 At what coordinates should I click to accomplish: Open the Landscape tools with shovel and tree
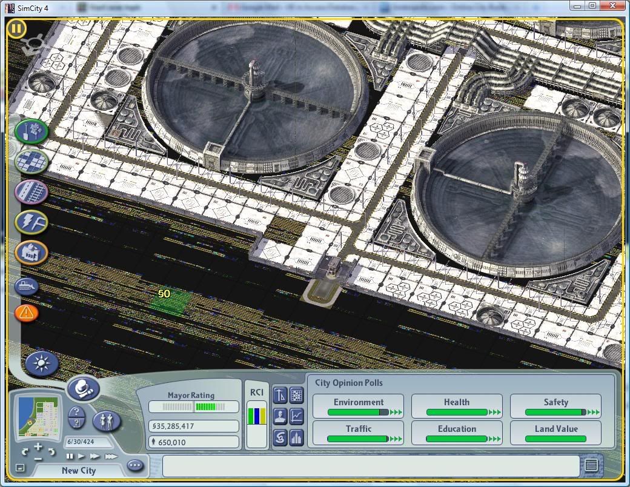(x=31, y=131)
